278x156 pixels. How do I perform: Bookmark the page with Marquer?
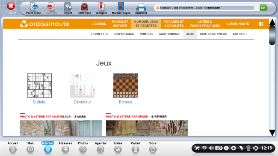(x=102, y=8)
